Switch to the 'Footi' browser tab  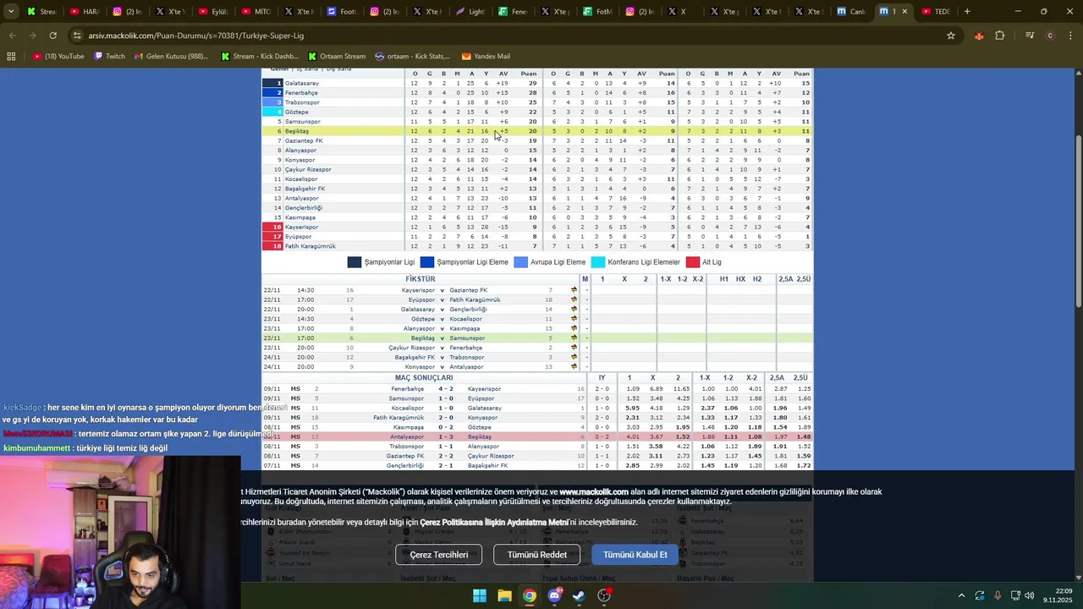point(341,12)
